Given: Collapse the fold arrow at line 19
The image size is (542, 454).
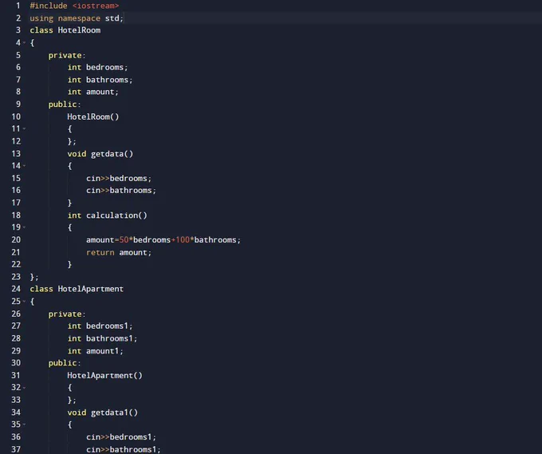Looking at the screenshot, I should [x=24, y=227].
